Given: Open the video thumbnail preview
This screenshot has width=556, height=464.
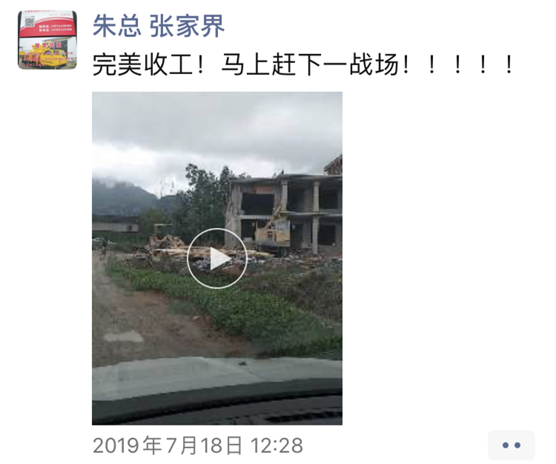Looking at the screenshot, I should pyautogui.click(x=217, y=259).
